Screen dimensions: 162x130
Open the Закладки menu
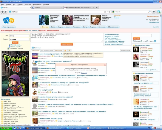click(27, 4)
